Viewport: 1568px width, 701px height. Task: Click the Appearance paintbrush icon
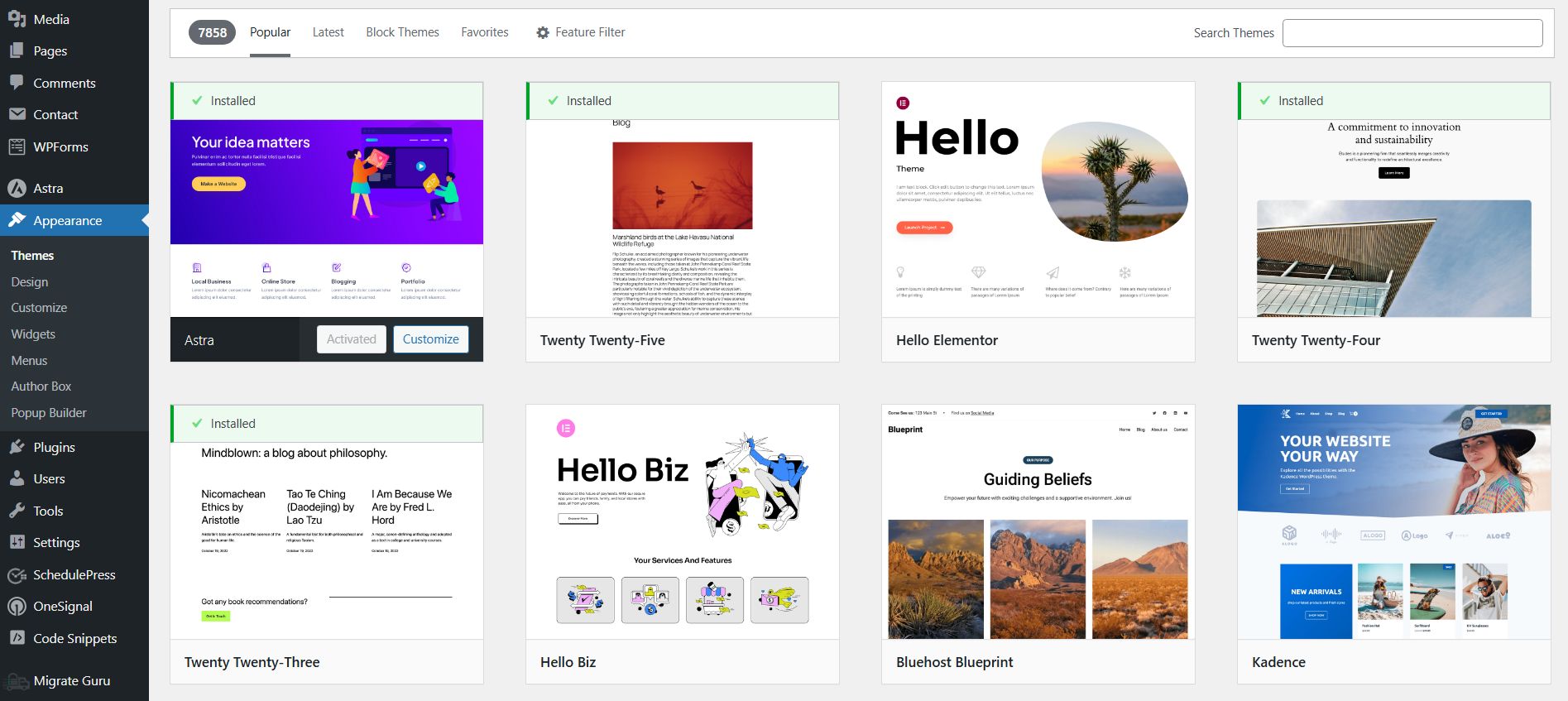[17, 220]
